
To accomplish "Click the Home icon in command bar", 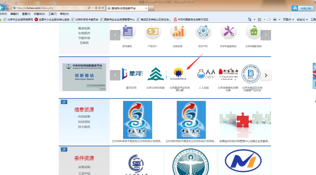I will click(x=250, y=19).
